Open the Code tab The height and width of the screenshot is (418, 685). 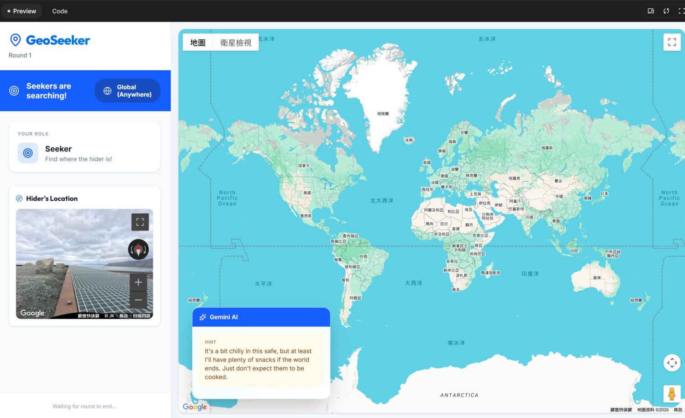(x=60, y=11)
